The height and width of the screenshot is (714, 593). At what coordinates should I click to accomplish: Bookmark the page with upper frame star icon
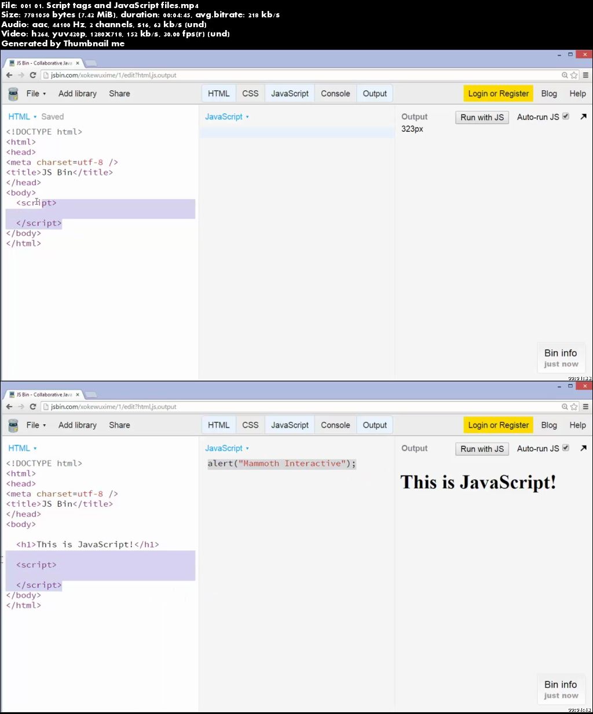[x=574, y=75]
